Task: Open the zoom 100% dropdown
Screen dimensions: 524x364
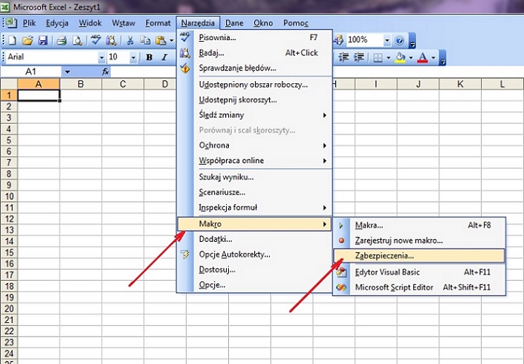Action: coord(387,40)
